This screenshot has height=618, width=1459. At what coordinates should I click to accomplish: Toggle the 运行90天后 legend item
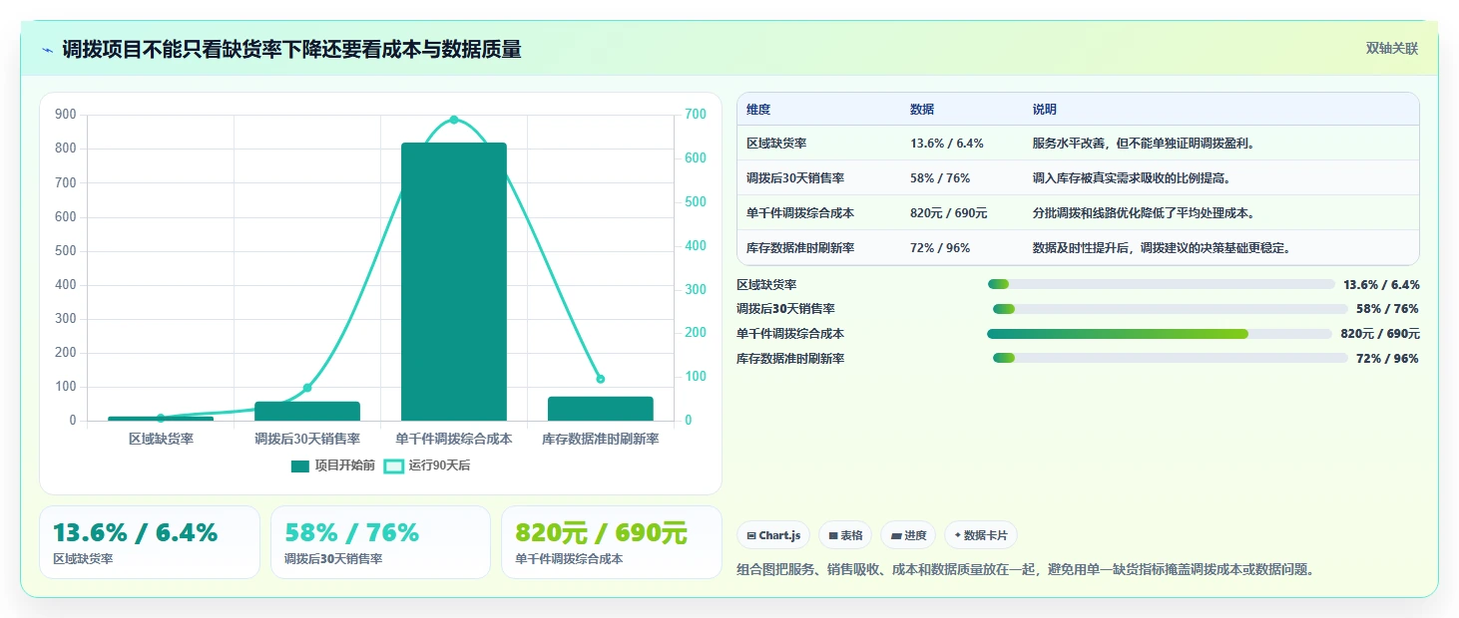(427, 465)
